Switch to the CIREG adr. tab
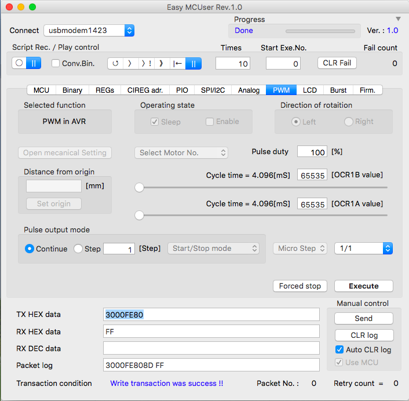This screenshot has height=401, width=409. [145, 90]
